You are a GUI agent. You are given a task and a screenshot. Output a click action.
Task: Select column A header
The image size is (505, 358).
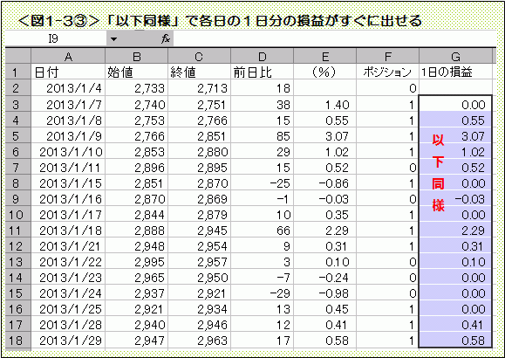(68, 57)
